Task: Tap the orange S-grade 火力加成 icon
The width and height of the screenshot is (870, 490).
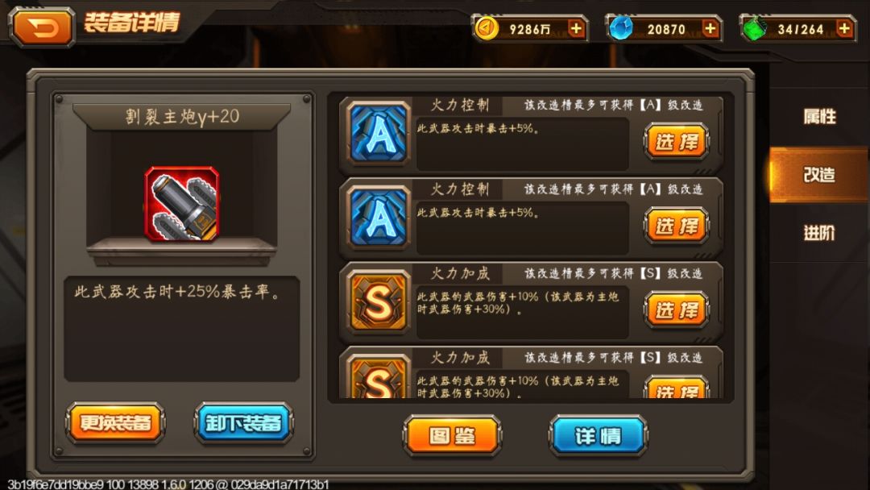Action: 379,302
